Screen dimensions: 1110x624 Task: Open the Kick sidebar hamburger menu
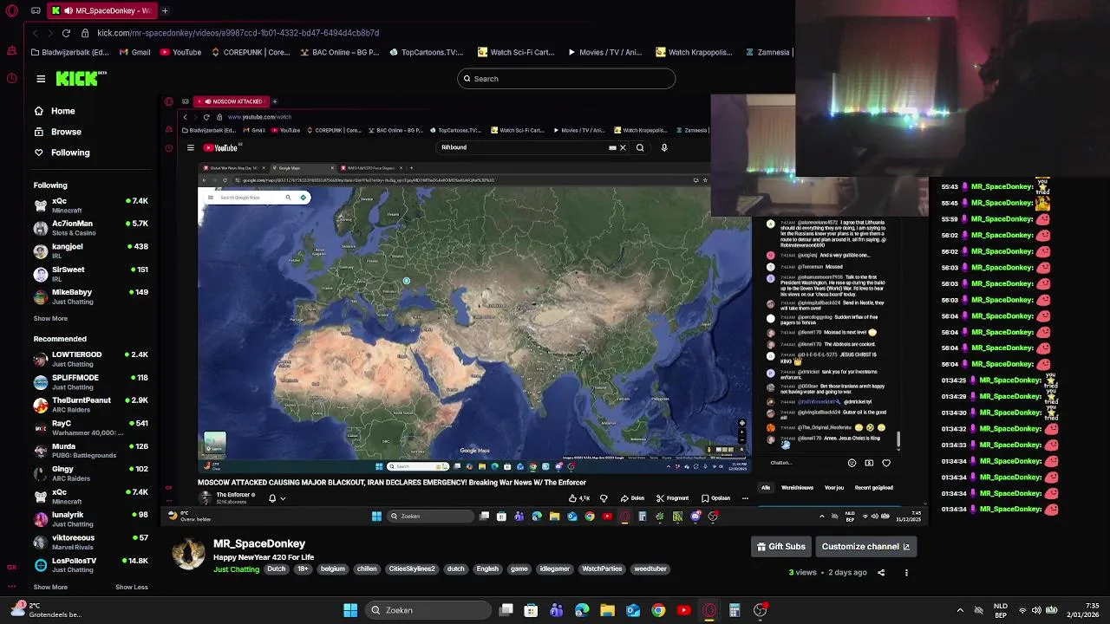41,79
